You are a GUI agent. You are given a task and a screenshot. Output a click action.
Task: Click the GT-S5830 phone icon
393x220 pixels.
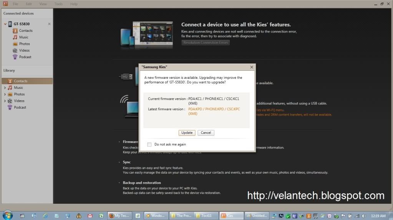click(10, 24)
